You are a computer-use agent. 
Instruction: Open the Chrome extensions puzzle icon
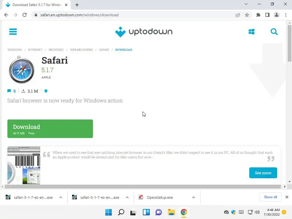point(258,15)
